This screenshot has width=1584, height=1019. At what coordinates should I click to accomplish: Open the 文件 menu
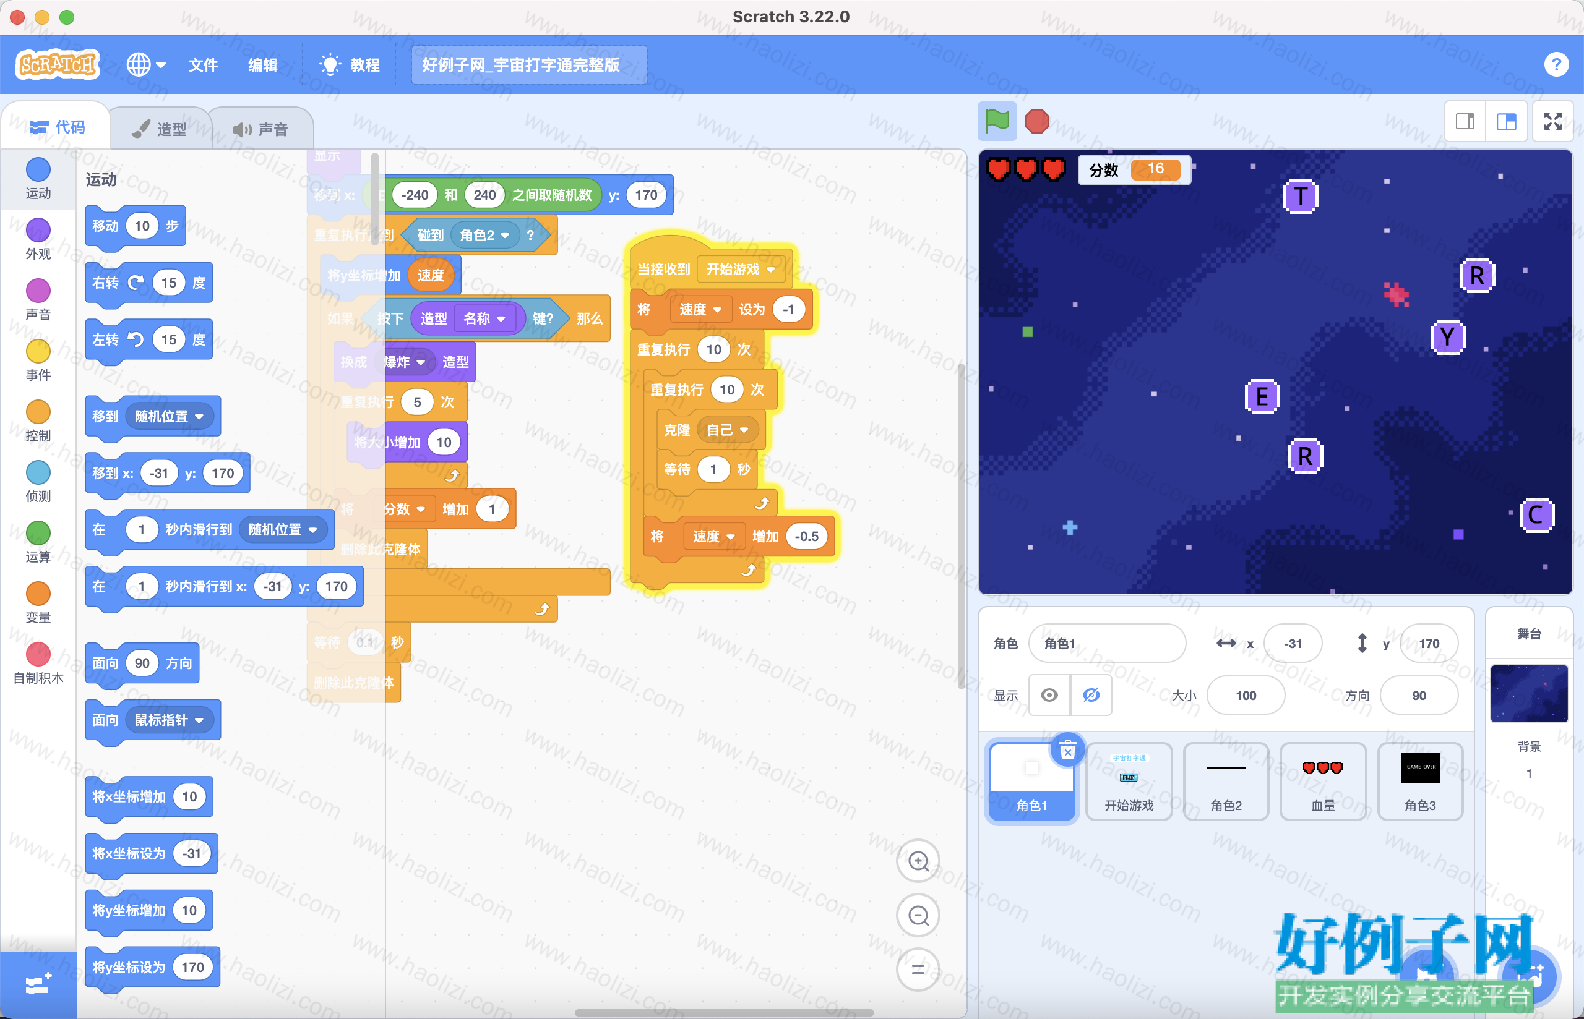tap(203, 65)
